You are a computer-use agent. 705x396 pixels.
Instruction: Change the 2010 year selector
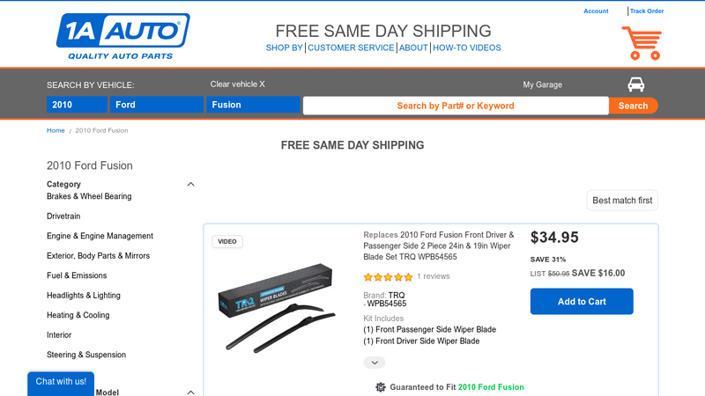(77, 105)
